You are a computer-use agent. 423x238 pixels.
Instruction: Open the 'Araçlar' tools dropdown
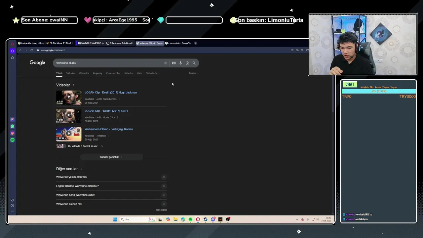coord(193,73)
